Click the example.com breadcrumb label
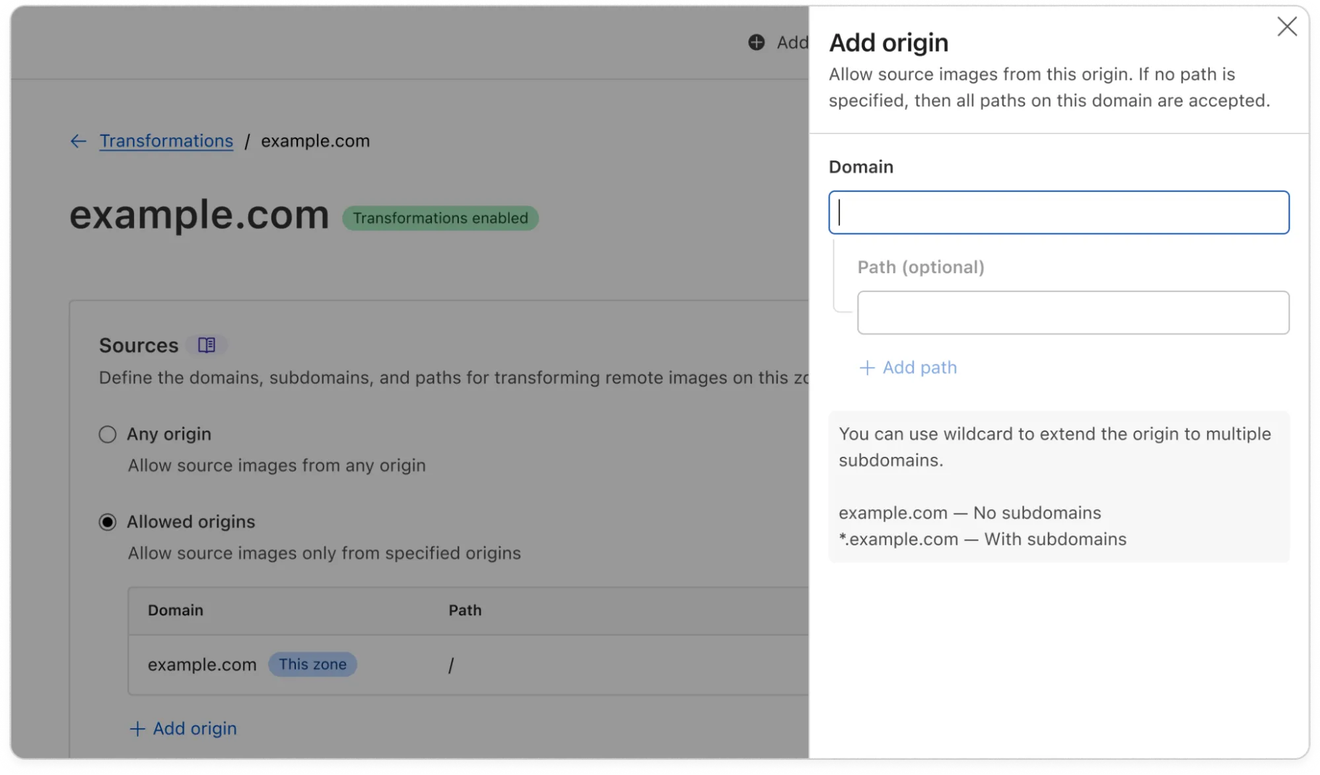 tap(315, 141)
